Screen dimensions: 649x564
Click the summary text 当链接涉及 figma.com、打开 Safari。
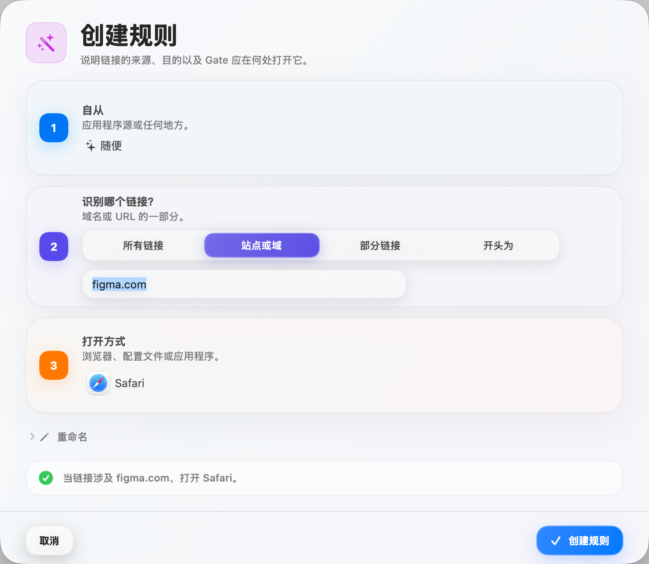pyautogui.click(x=151, y=478)
